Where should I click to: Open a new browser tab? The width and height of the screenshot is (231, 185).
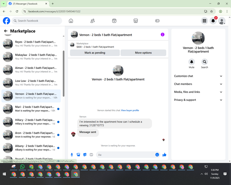pos(53,4)
